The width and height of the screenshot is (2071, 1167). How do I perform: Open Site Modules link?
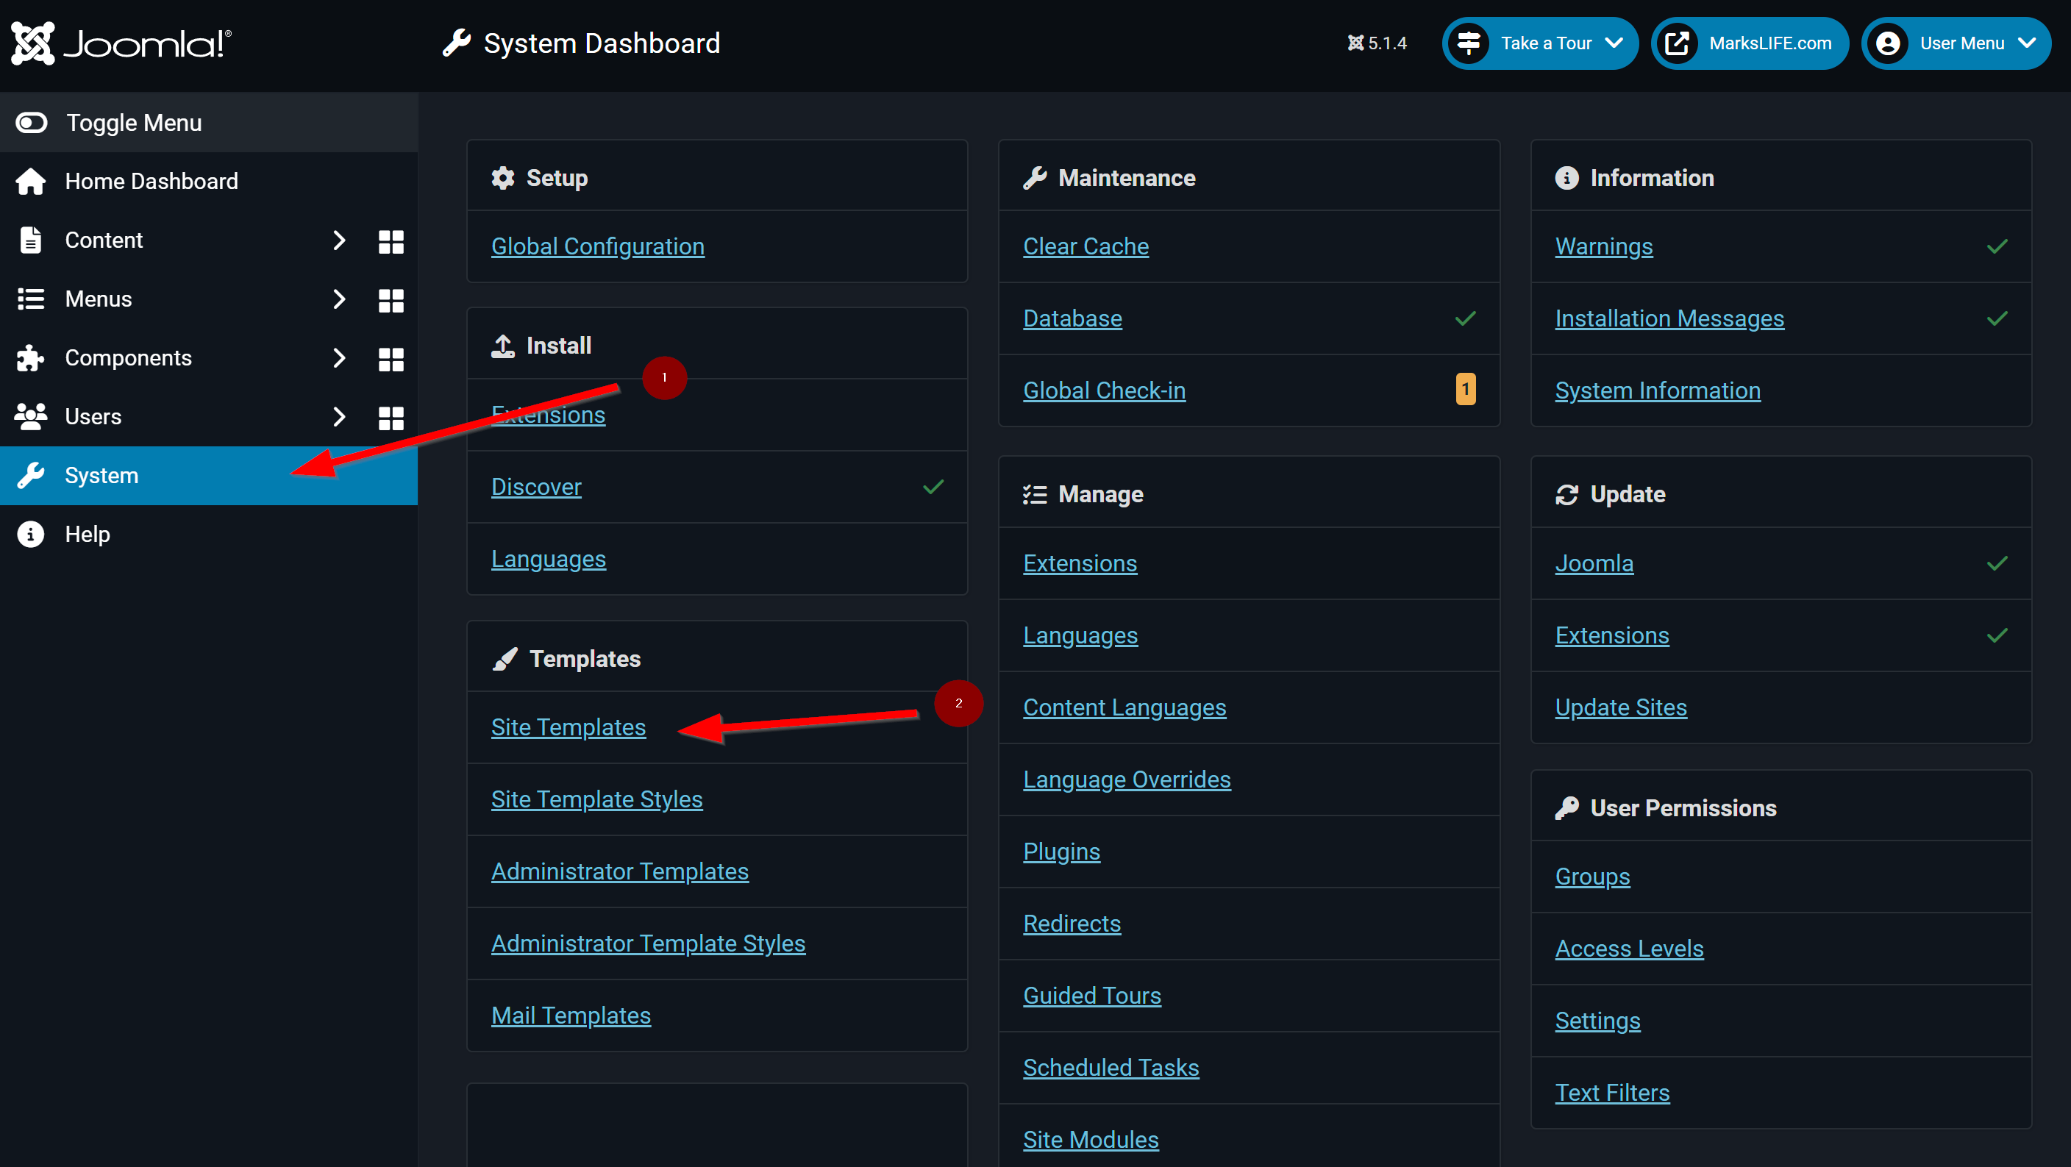tap(1090, 1139)
